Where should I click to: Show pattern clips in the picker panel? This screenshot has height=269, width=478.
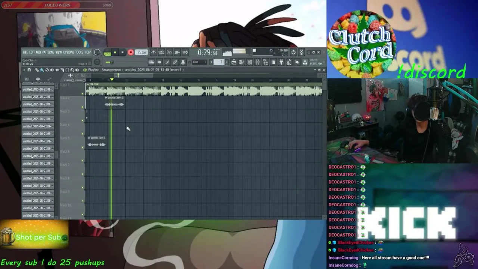[x=27, y=79]
